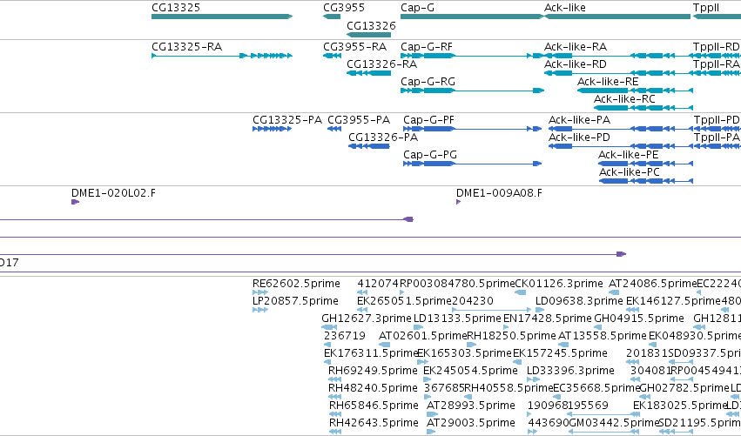Click the TppII-PD protein label
Image resolution: width=741 pixels, height=436 pixels.
717,120
